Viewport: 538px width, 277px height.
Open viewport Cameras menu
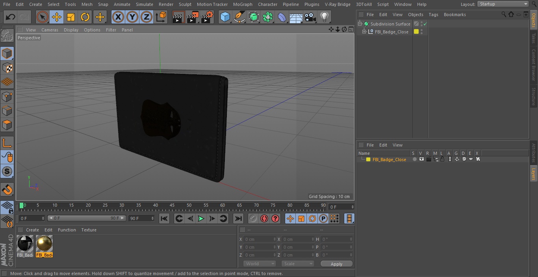(50, 30)
